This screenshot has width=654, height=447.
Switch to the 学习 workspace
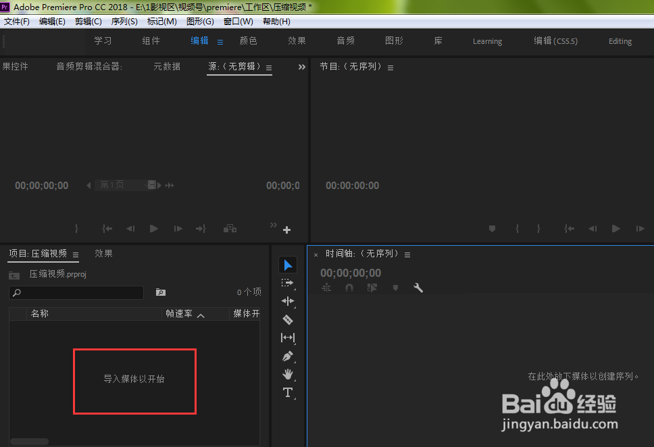coord(103,41)
